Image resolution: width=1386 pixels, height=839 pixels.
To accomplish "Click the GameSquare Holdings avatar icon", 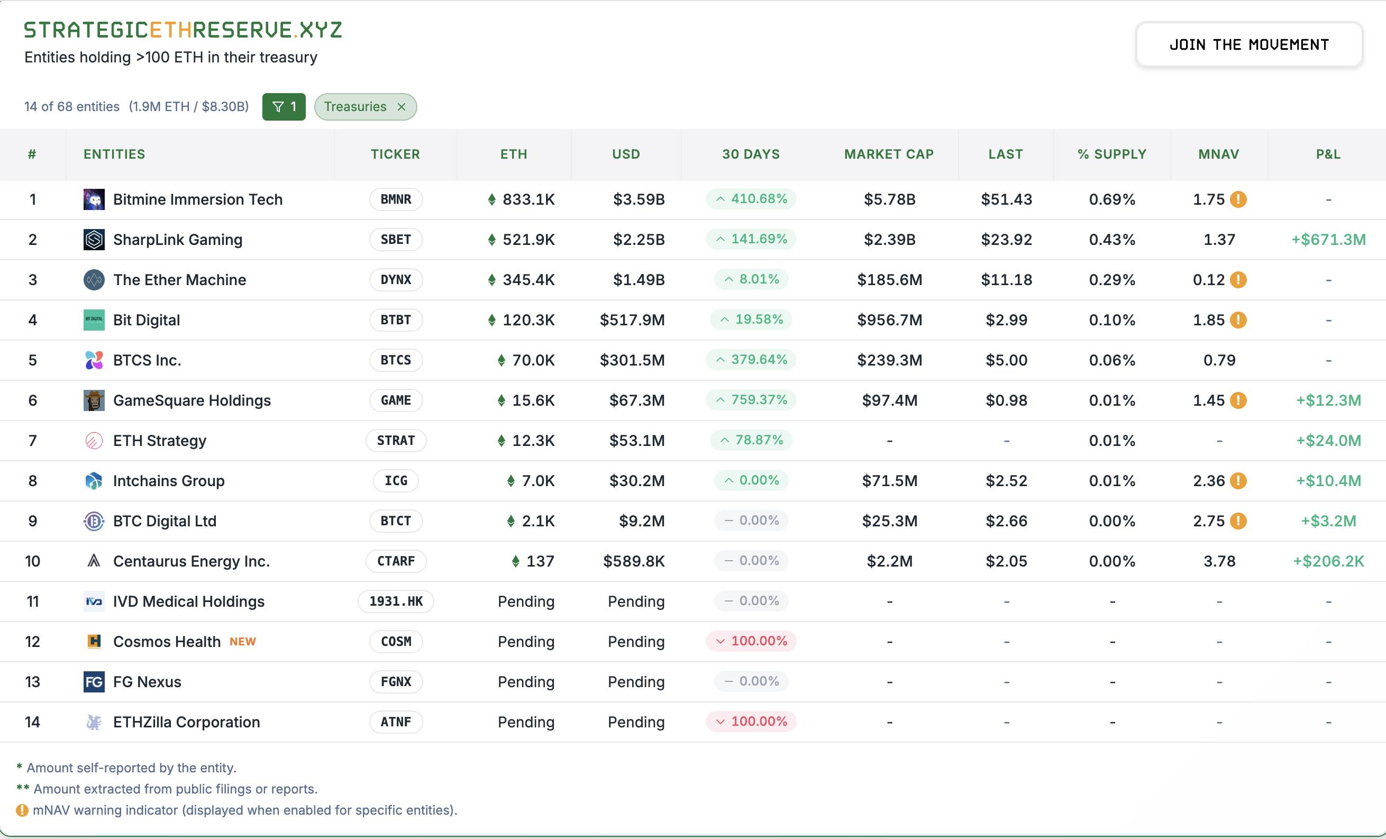I will (x=94, y=400).
